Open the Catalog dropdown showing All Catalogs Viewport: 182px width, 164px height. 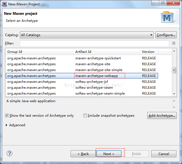87,35
